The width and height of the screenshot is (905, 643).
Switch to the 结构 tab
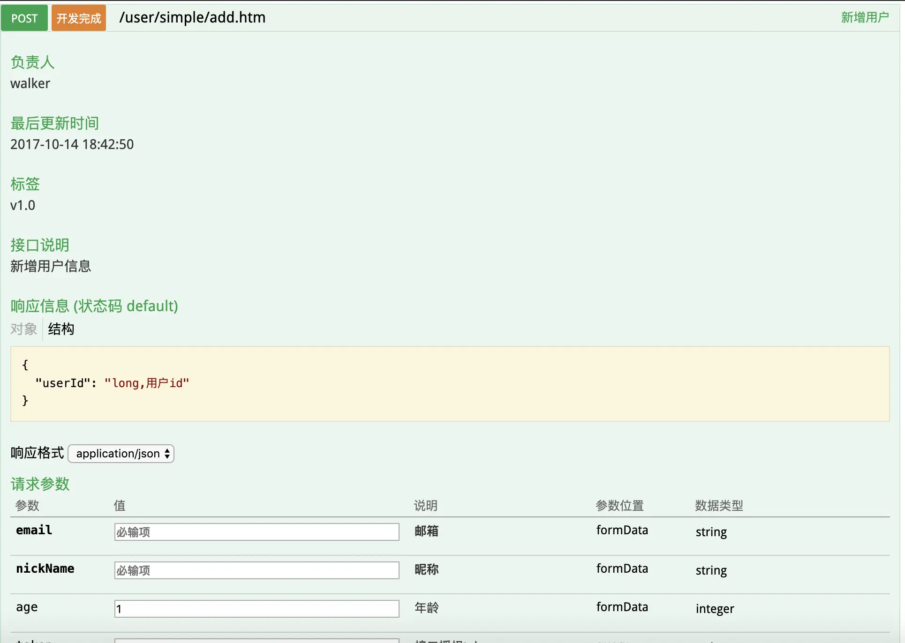click(61, 329)
